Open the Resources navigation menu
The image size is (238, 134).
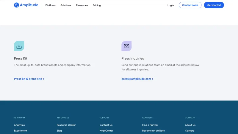pos(82,5)
